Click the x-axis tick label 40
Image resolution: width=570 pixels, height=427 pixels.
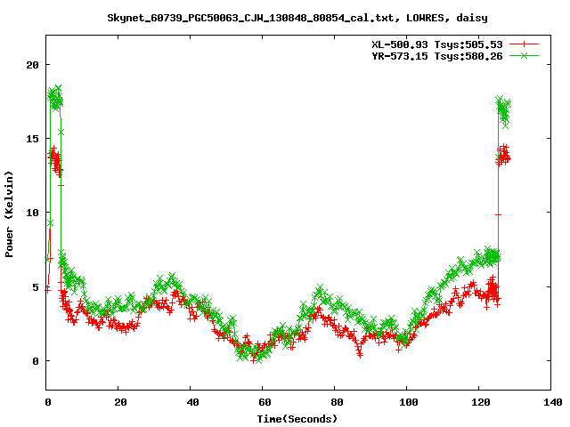[192, 402]
